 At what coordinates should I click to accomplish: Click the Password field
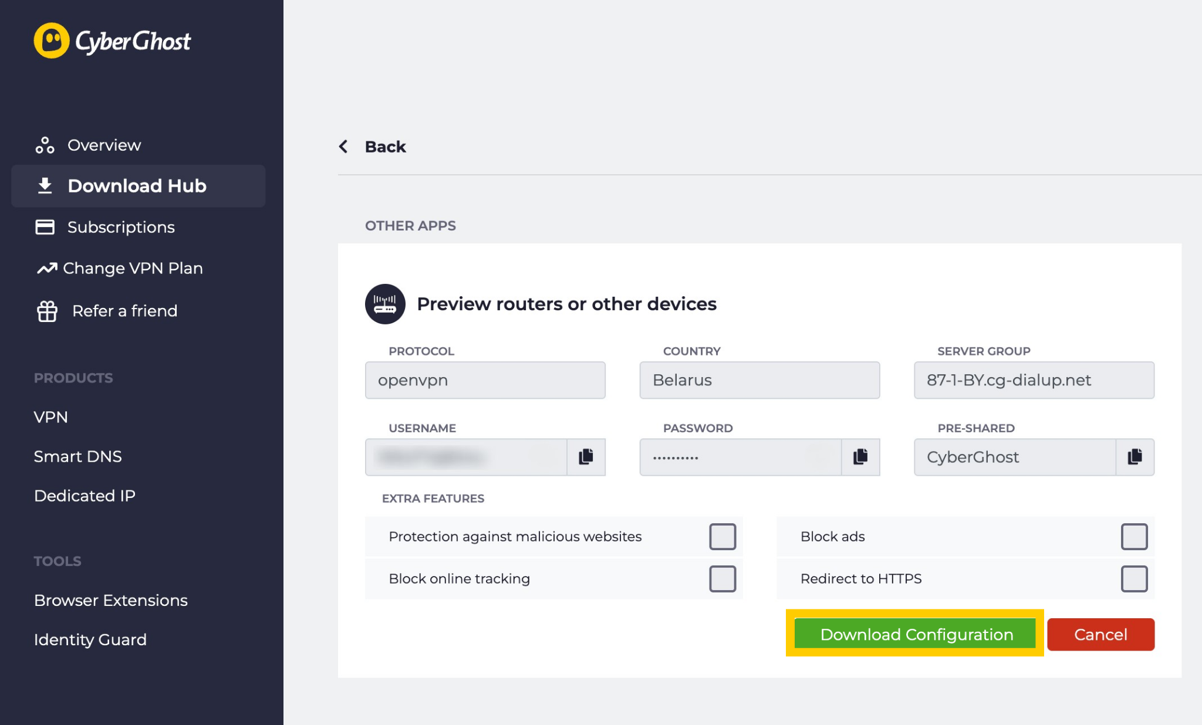pos(741,457)
